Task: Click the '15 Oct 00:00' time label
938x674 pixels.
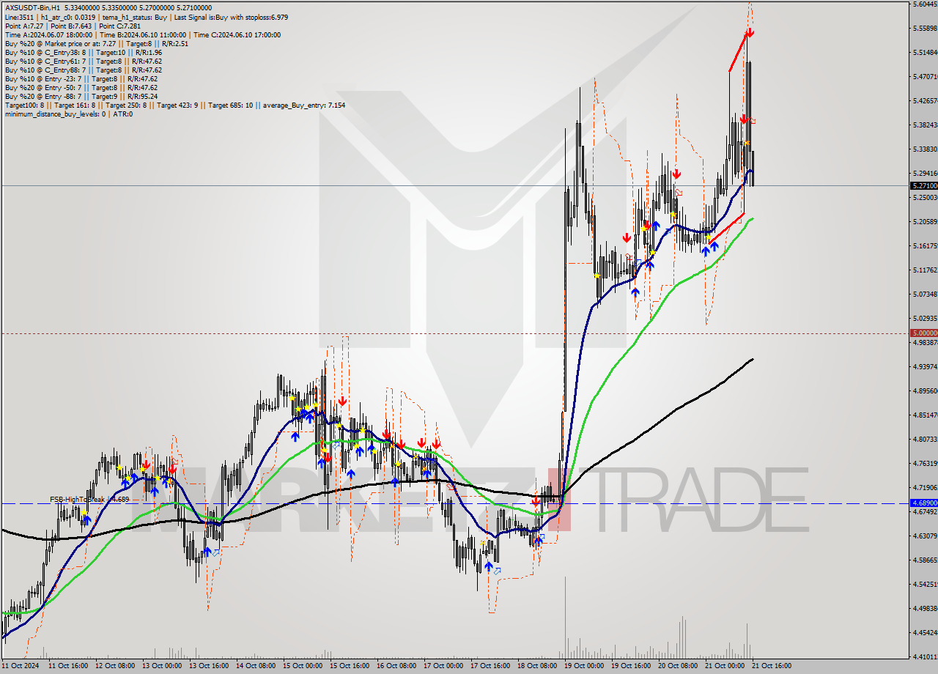Action: (x=303, y=666)
